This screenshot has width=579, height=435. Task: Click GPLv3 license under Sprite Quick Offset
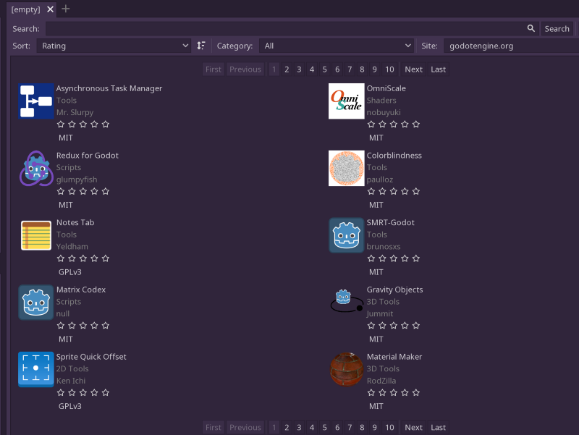[69, 406]
